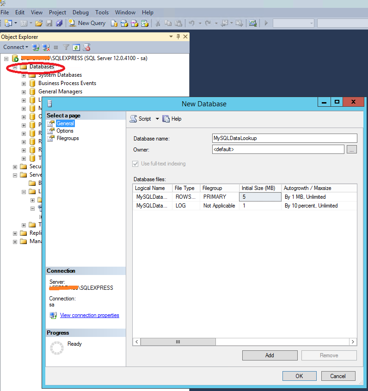Open Activity Monitor from the toolbar
This screenshot has height=391, width=368.
pos(252,23)
